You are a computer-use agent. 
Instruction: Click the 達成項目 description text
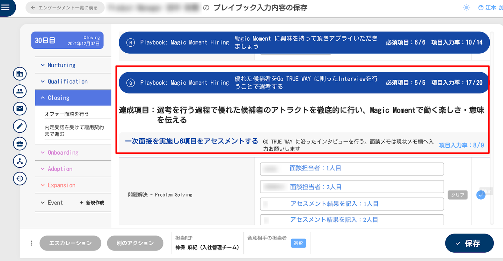[x=302, y=115]
